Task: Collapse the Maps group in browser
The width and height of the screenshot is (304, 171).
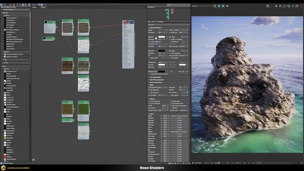Action: pyautogui.click(x=4, y=66)
